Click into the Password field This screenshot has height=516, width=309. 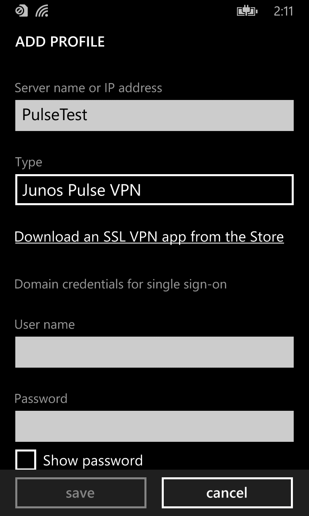coord(154,426)
